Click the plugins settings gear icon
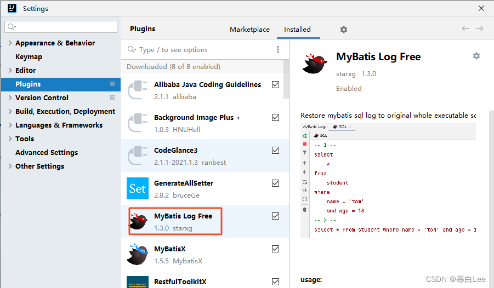The height and width of the screenshot is (288, 494). click(343, 30)
